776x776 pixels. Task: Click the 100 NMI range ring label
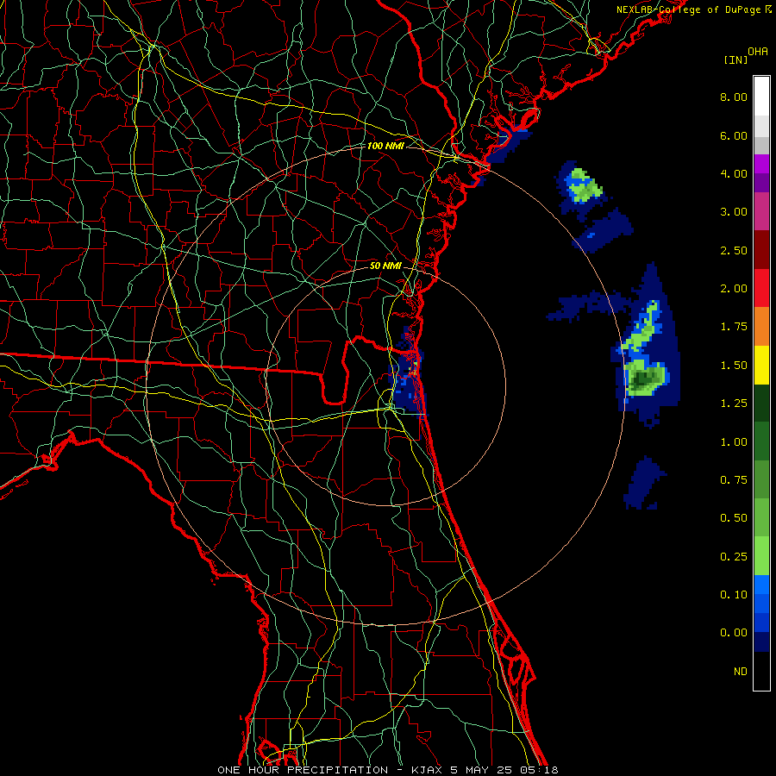click(385, 146)
